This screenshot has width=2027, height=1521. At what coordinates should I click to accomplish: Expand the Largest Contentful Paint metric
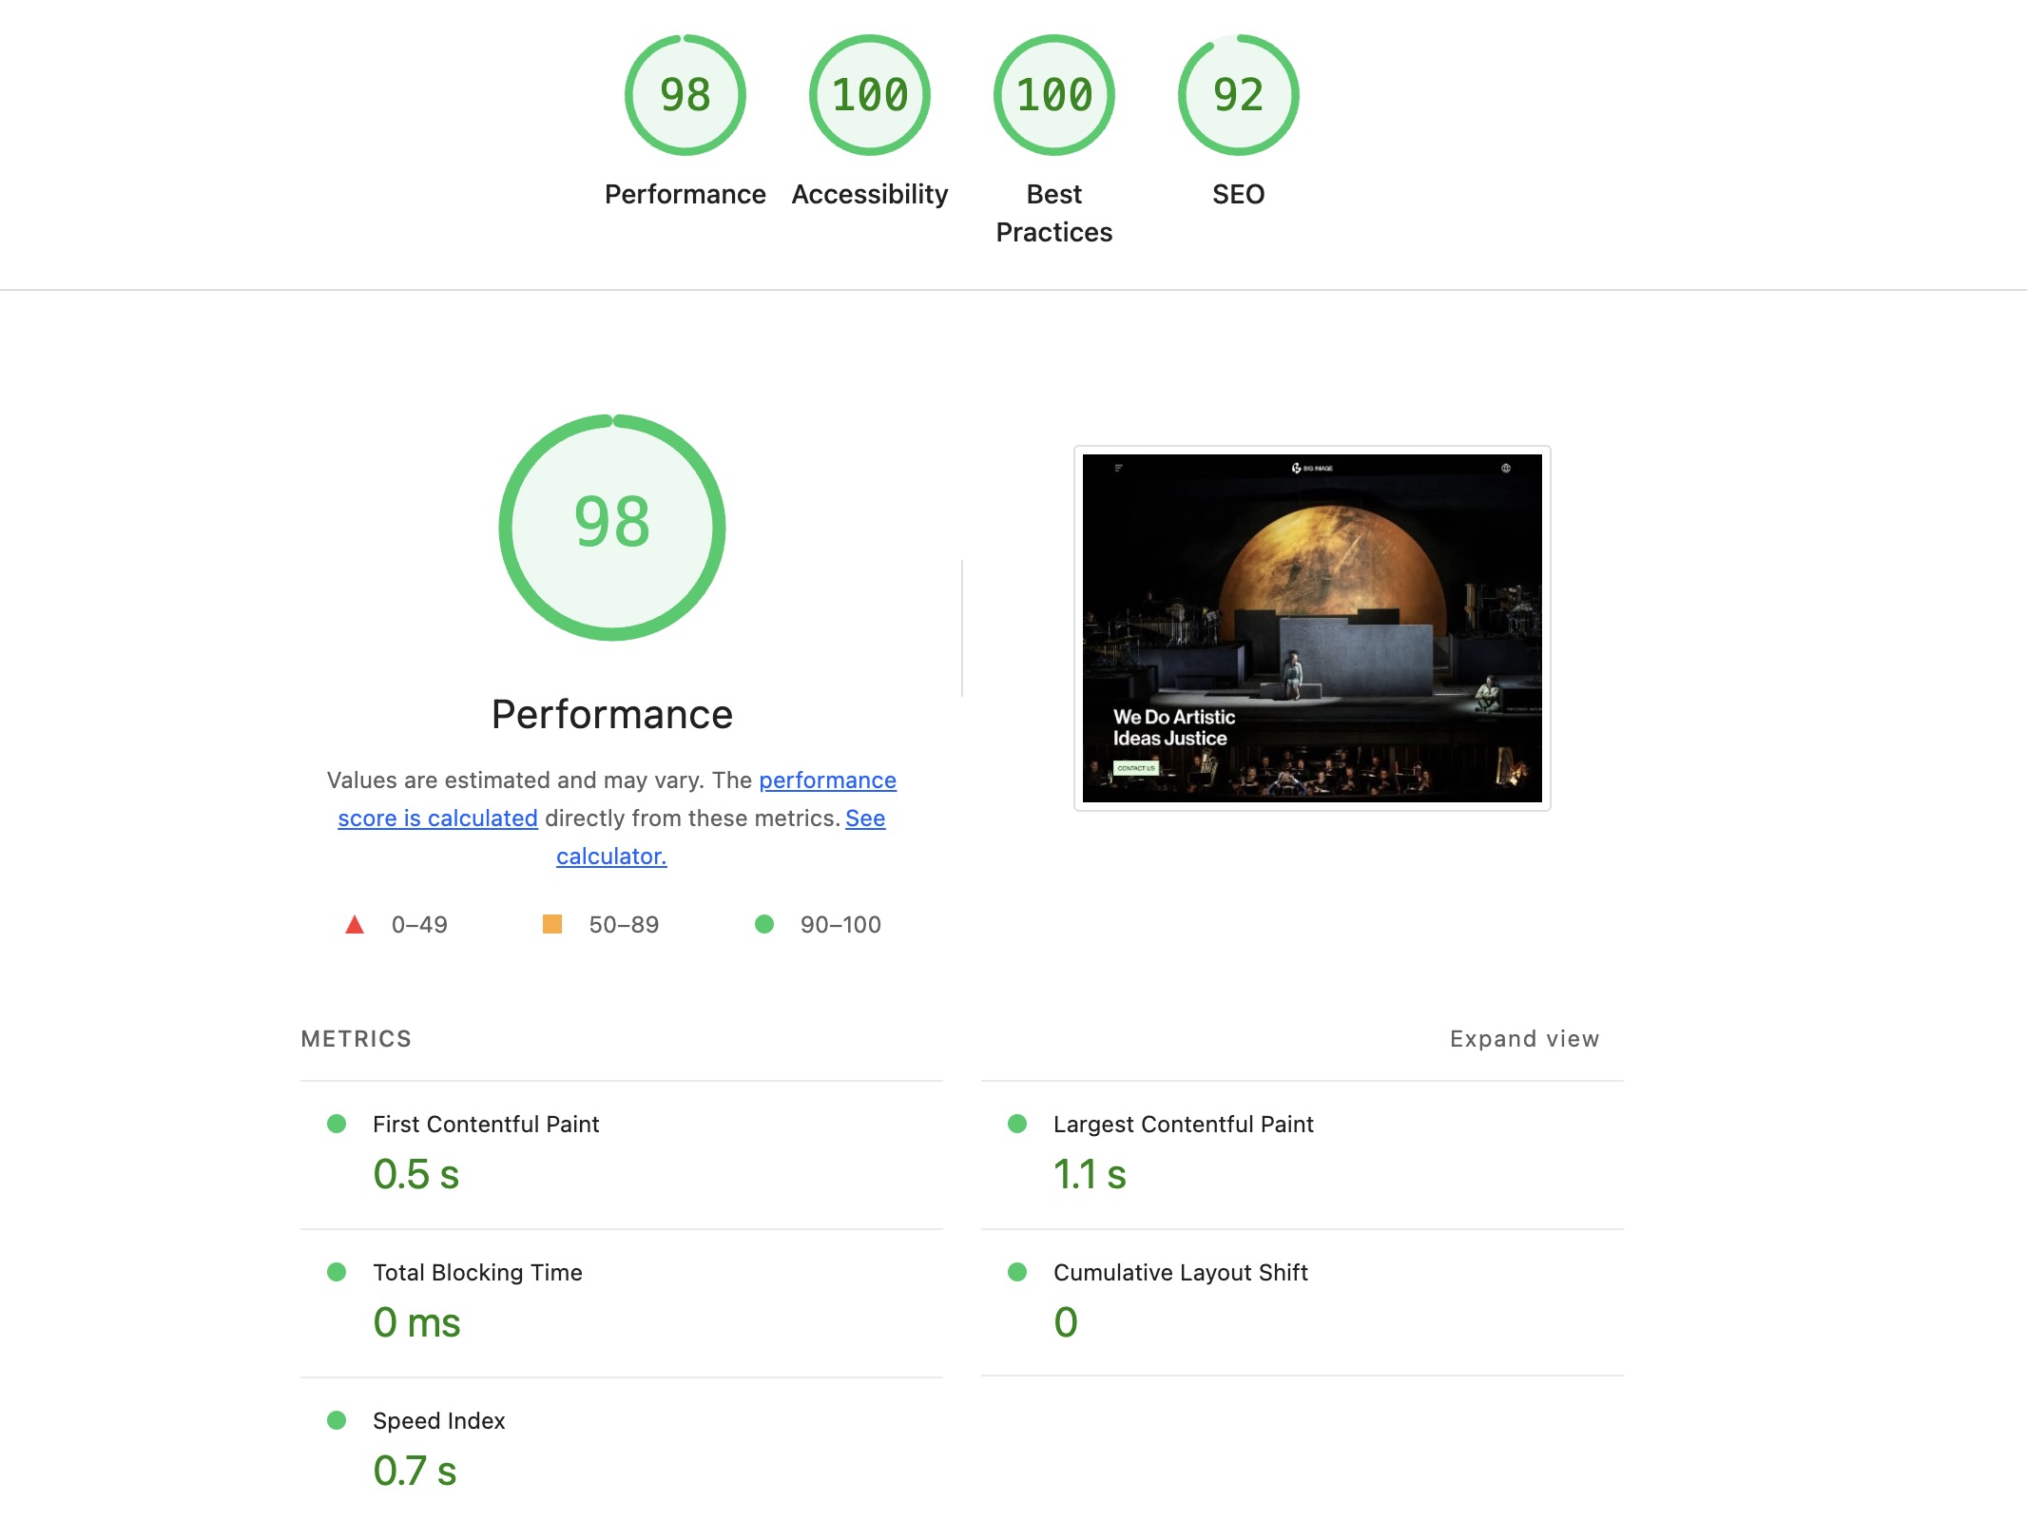[1183, 1124]
